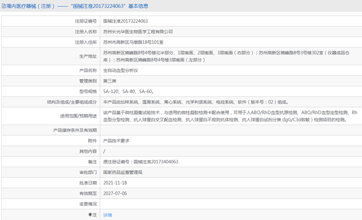Screen dimensions: 362x220
Task: Click registrant address 苏州市高新区马墩路18号101室
Action: click(133, 42)
